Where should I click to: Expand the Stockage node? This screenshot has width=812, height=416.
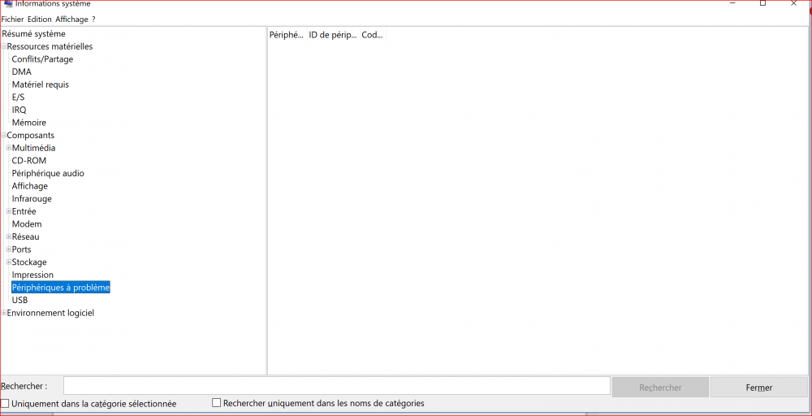coord(9,262)
